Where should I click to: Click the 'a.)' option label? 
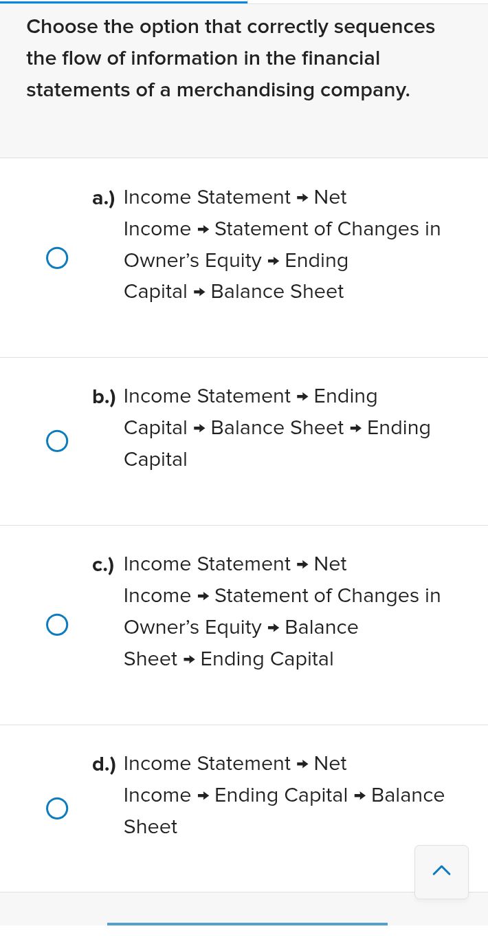click(x=104, y=198)
